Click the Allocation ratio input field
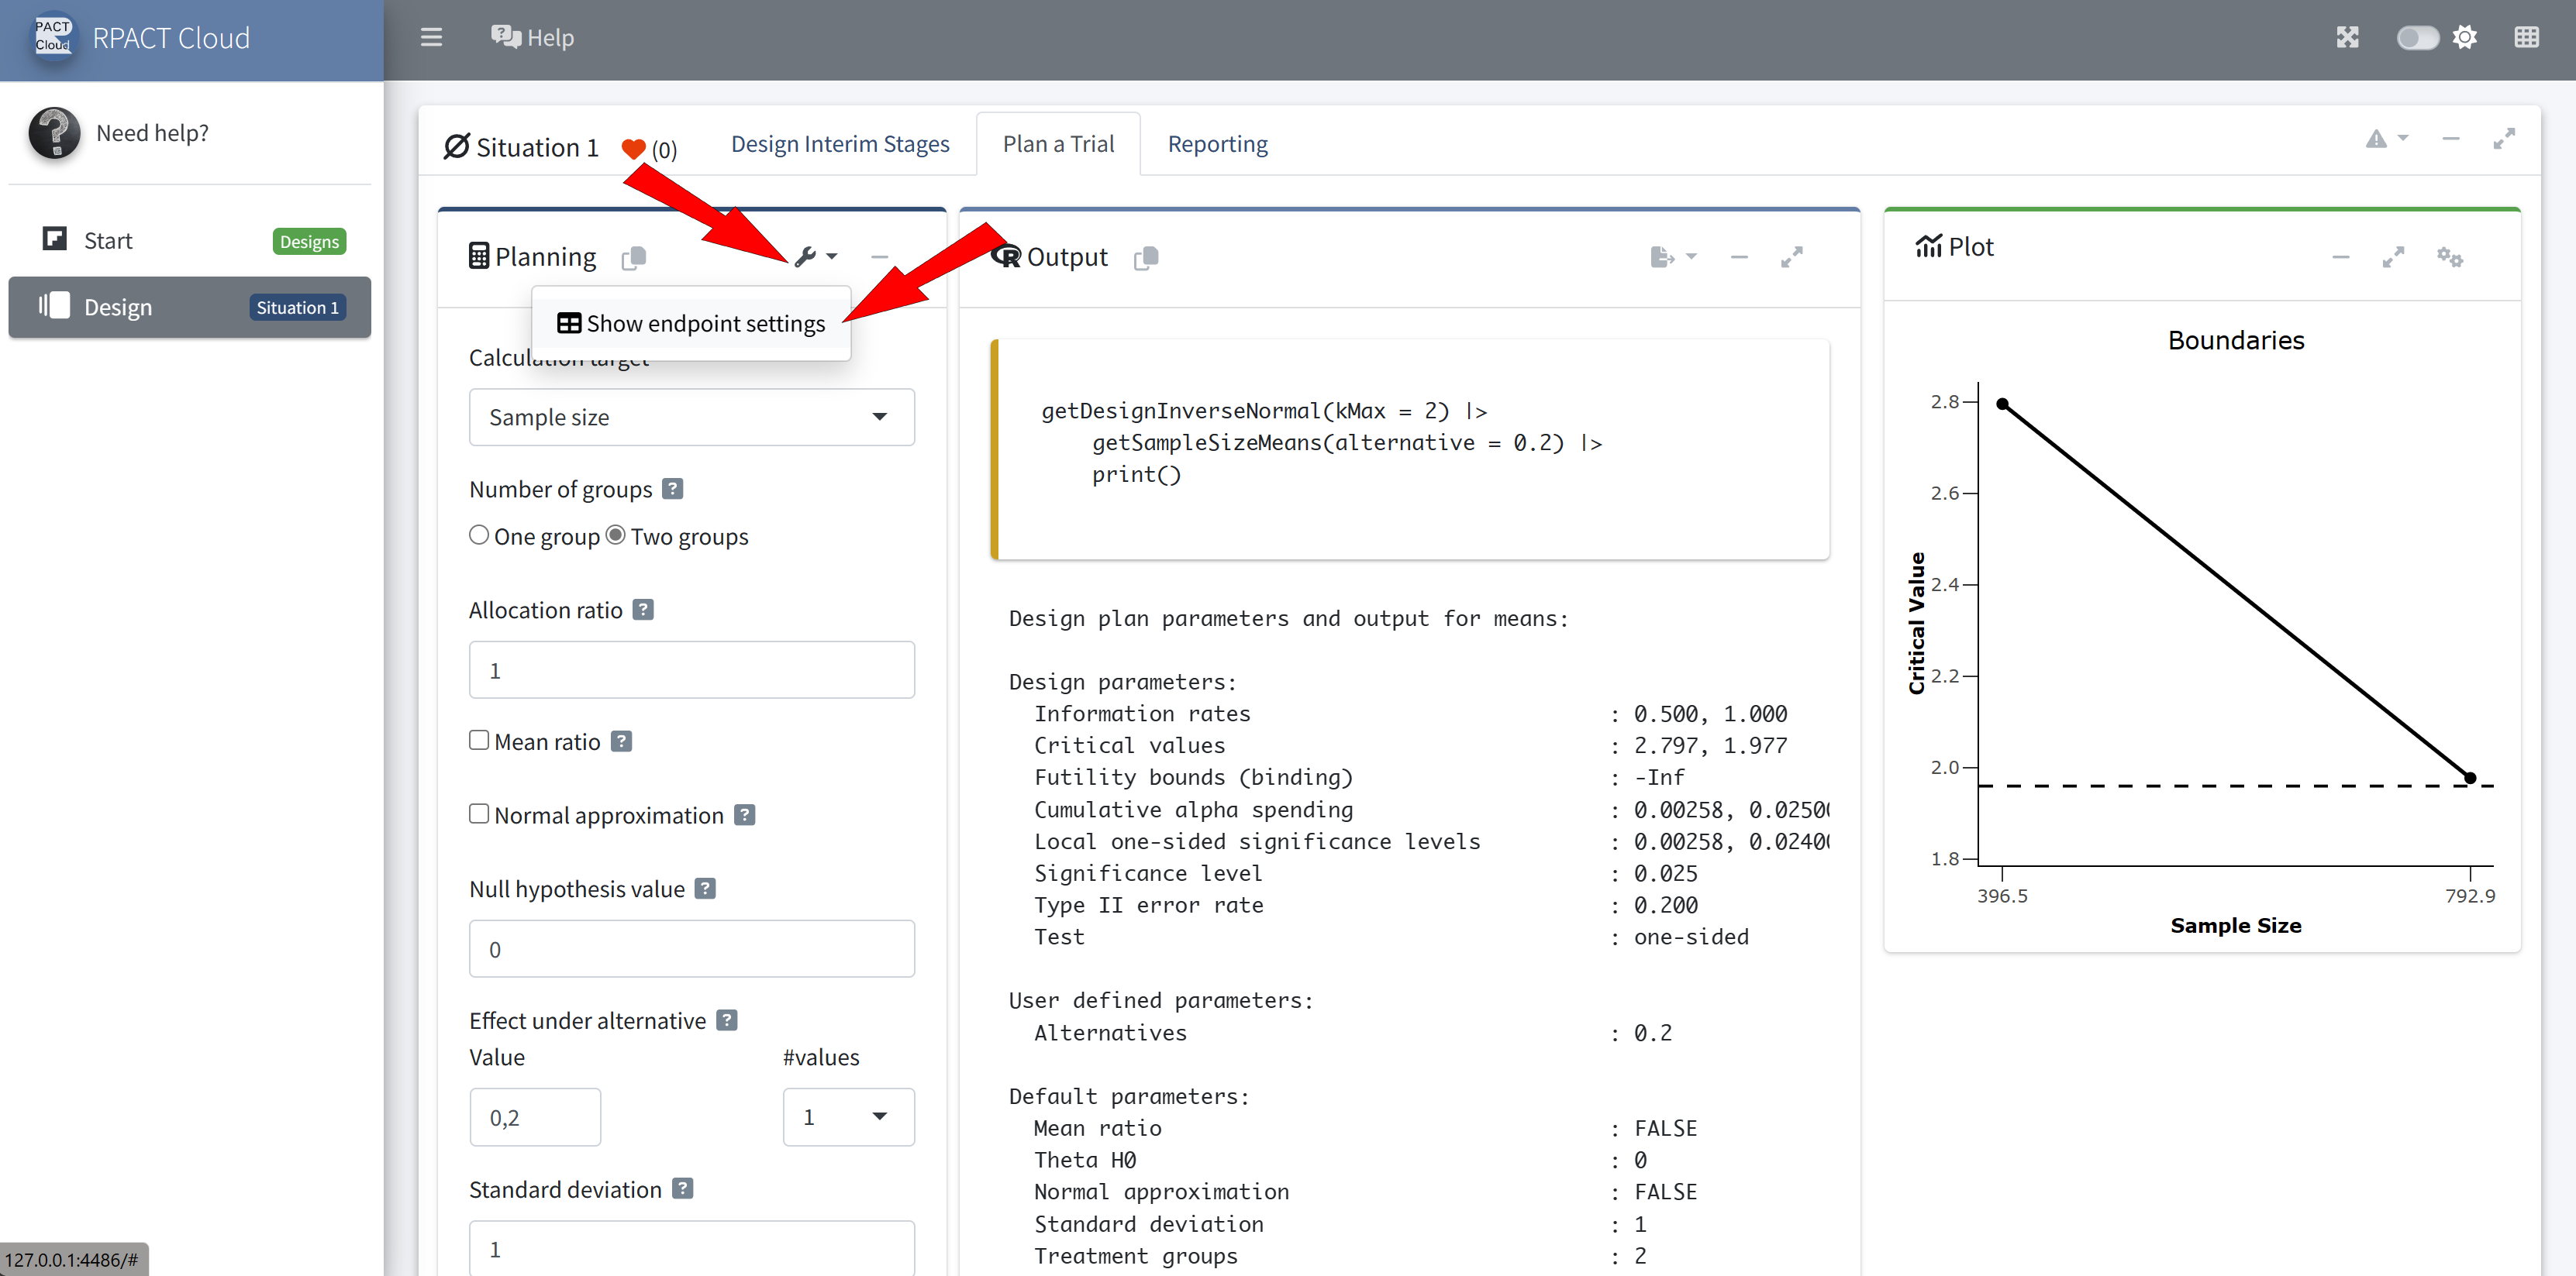Screen dimensions: 2576x1276 click(x=691, y=669)
